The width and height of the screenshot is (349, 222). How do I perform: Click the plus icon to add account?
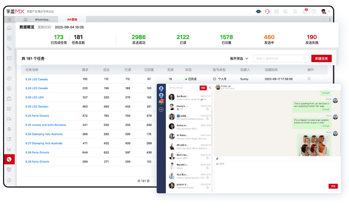click(x=161, y=109)
